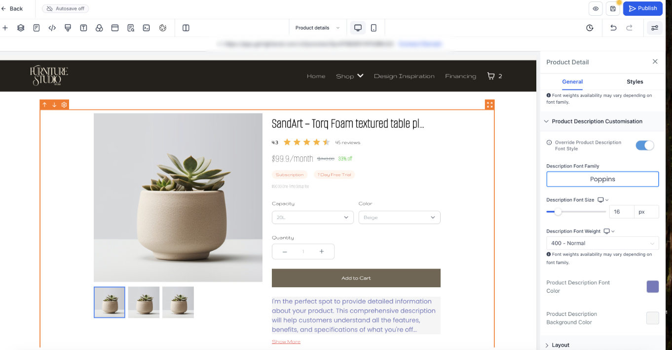The image size is (672, 350).
Task: Click the Publish button
Action: tap(643, 8)
